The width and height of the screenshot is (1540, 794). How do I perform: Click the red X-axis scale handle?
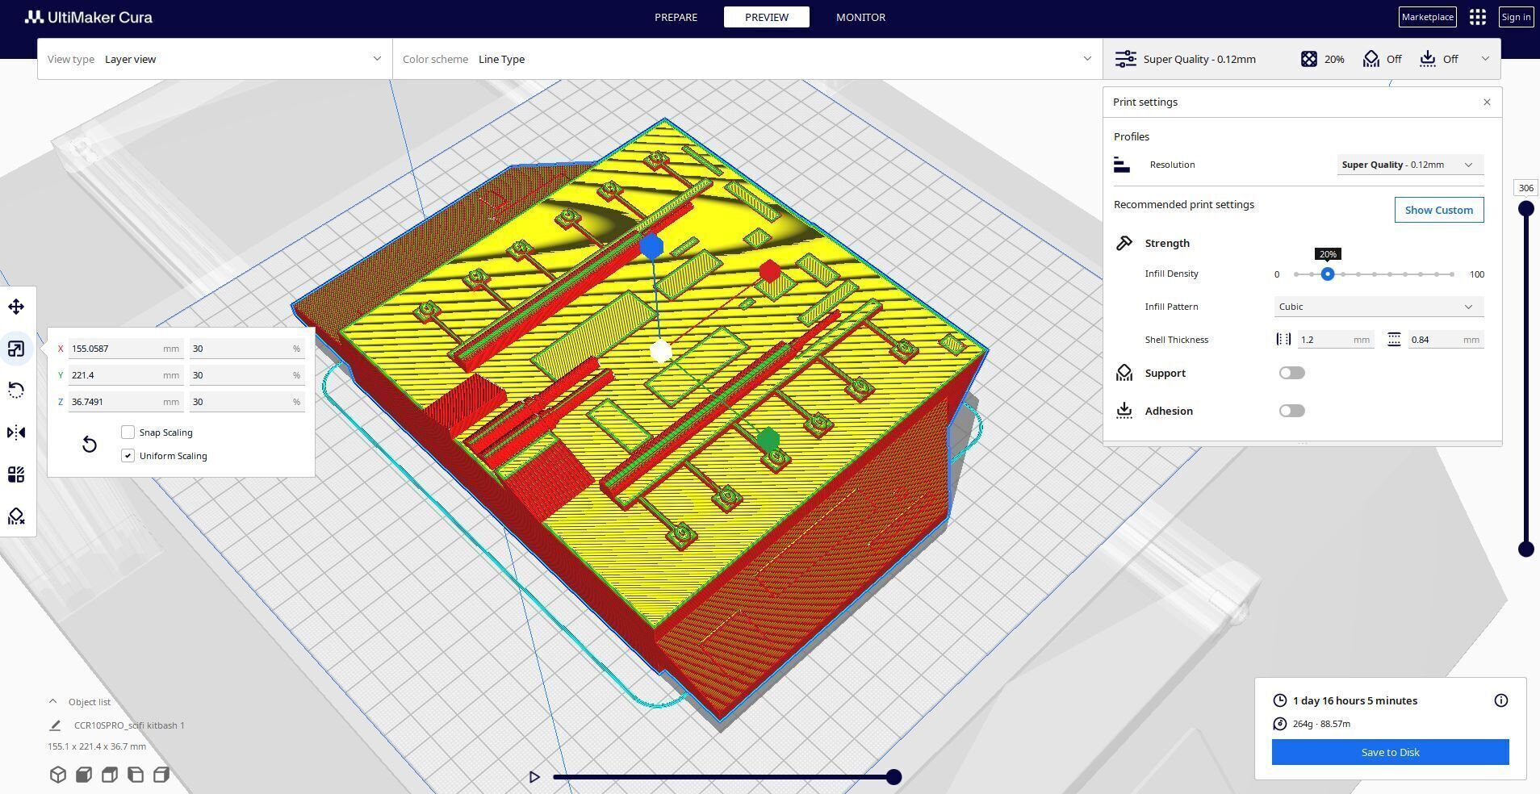coord(770,271)
